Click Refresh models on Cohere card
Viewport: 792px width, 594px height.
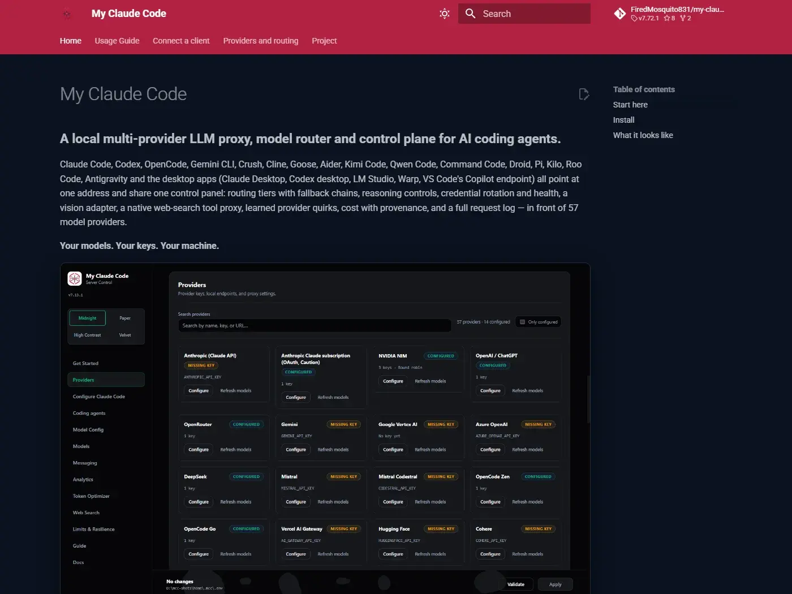coord(528,554)
